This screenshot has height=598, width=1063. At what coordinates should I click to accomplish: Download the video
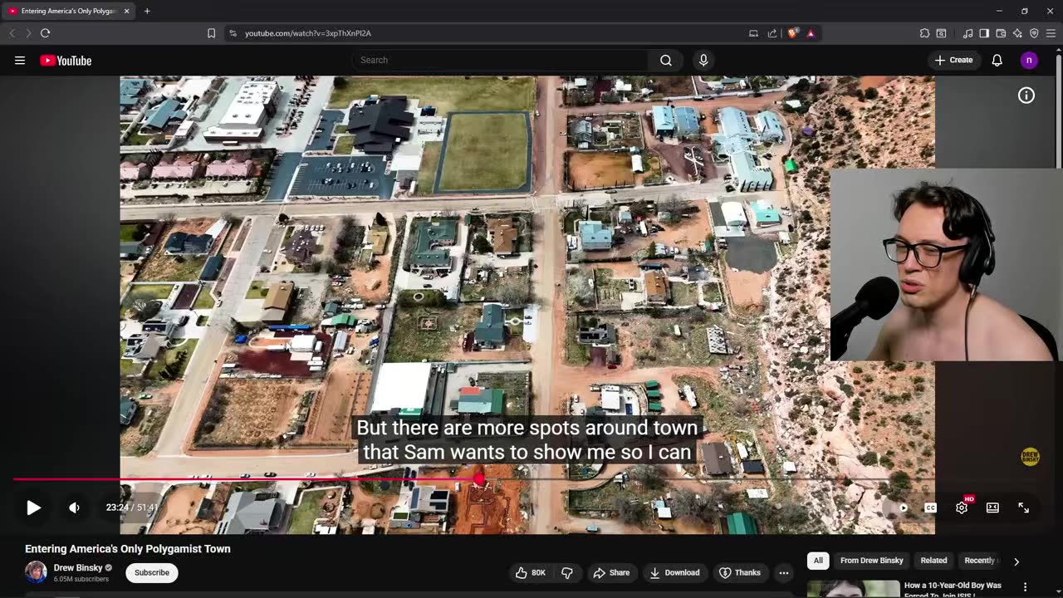[x=674, y=572]
